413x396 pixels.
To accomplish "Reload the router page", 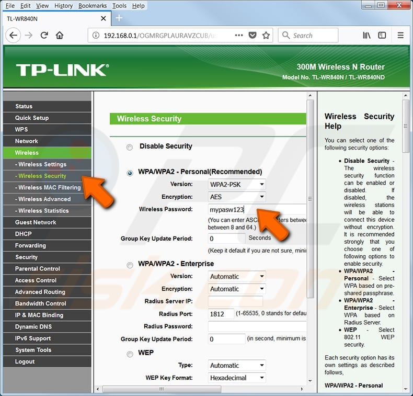I will point(44,35).
